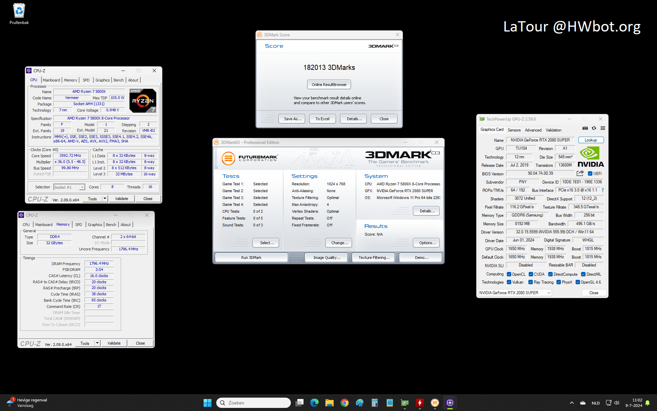657x411 pixels.
Task: Toggle the PhysX checkbox
Action: tap(558, 282)
